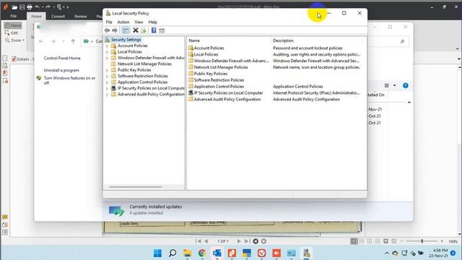The height and width of the screenshot is (260, 462).
Task: Click the Export List toolbar icon
Action: click(x=144, y=30)
